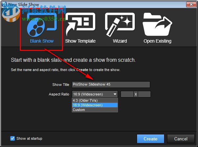Close the New Slide Show dialog
198x147 pixels.
pyautogui.click(x=191, y=5)
